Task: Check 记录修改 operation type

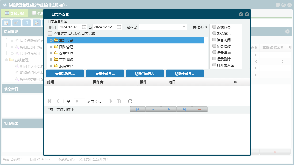Action: 214,46
